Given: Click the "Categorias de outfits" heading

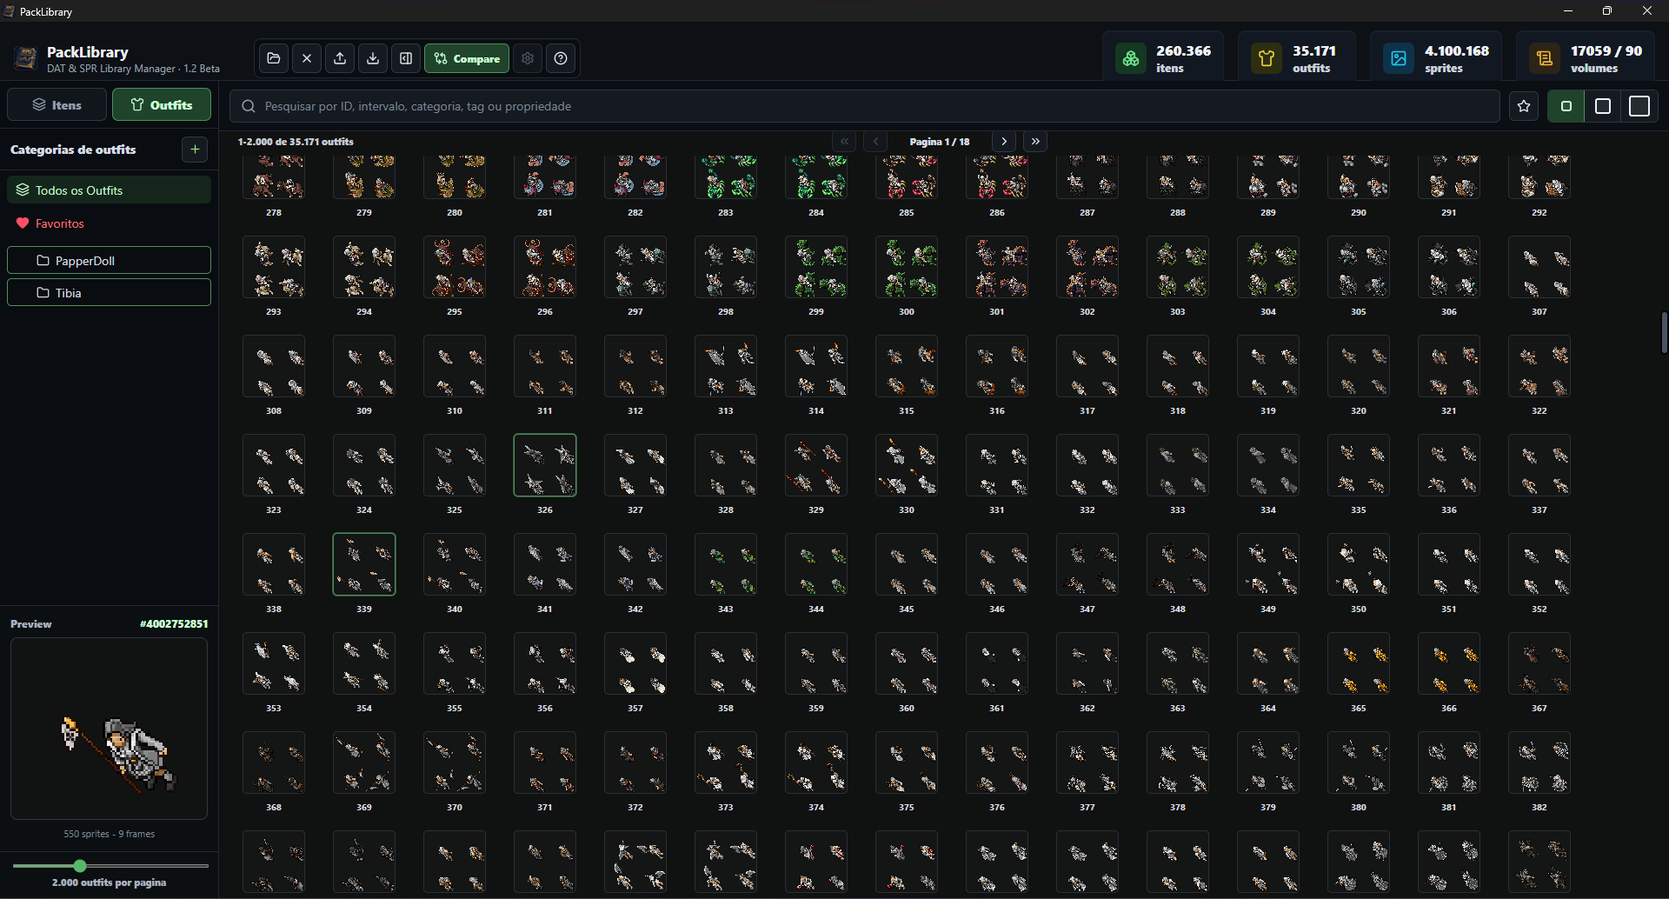Looking at the screenshot, I should [x=73, y=150].
